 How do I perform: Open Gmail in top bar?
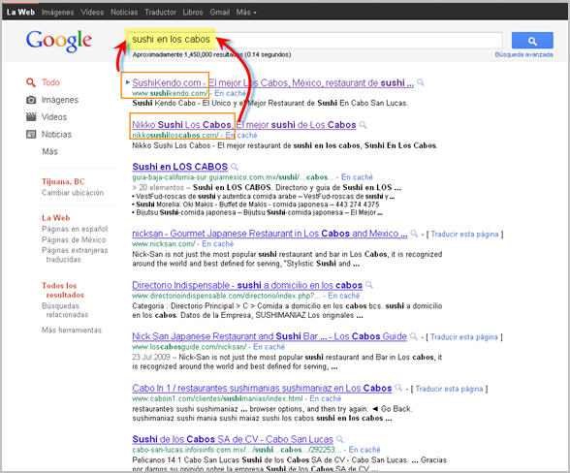[219, 12]
